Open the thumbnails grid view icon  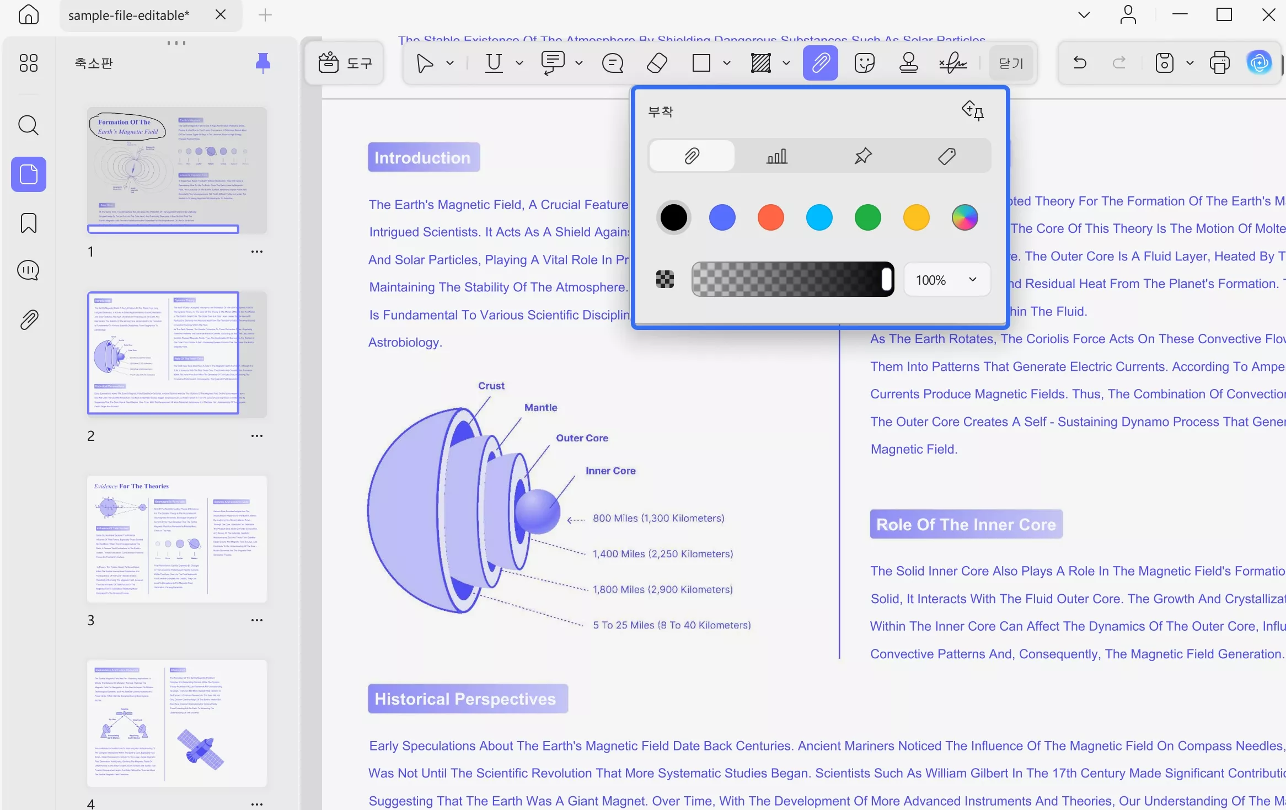click(29, 63)
